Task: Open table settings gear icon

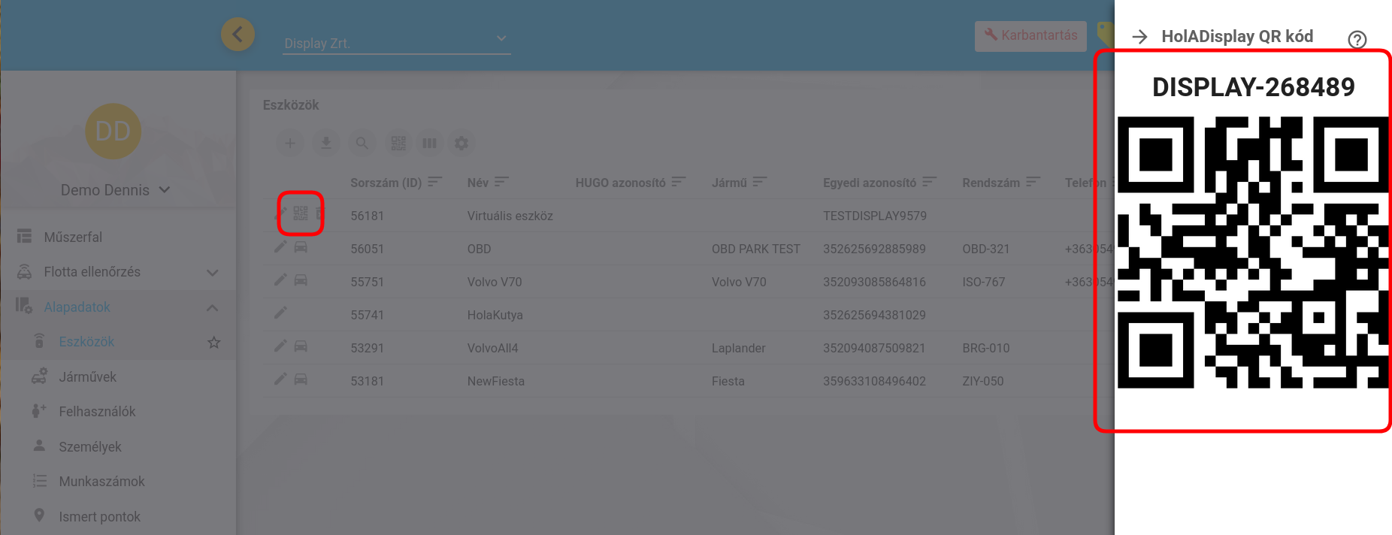Action: point(461,143)
